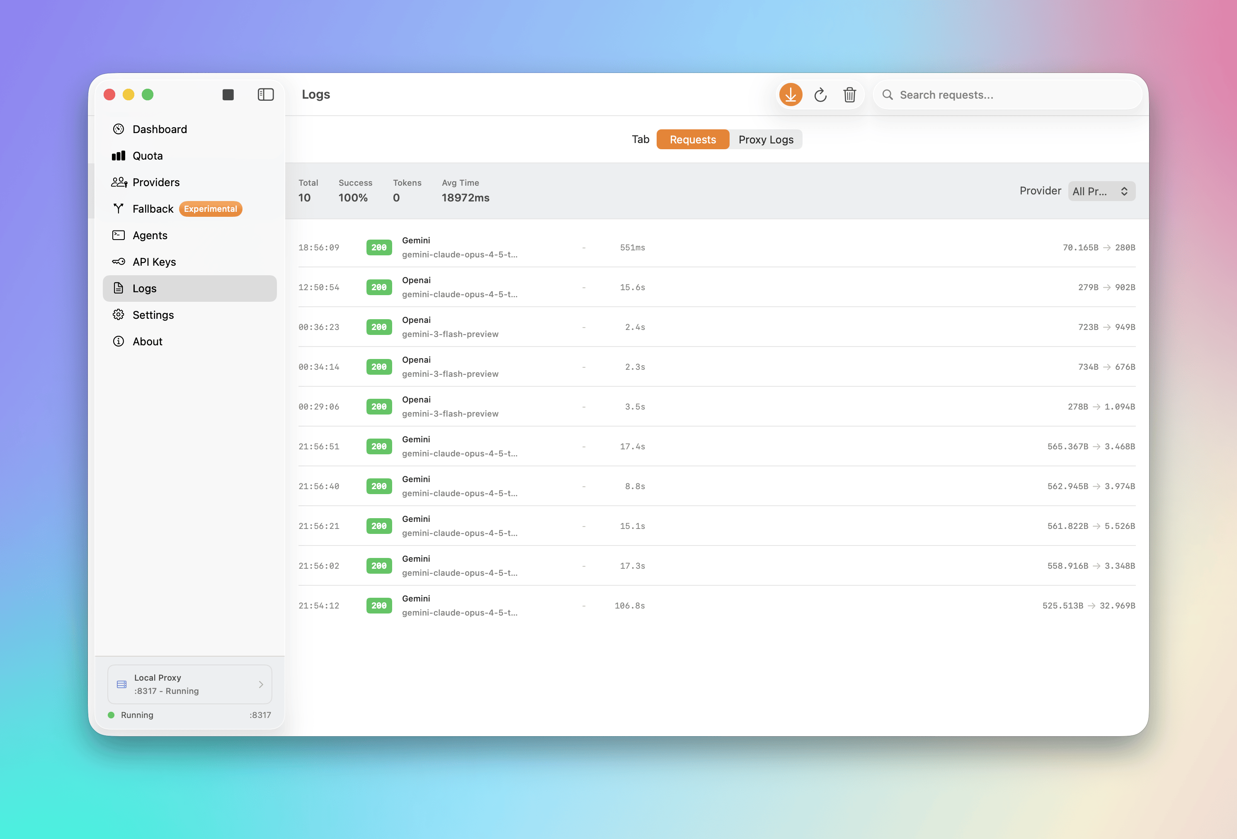Toggle the sidebar visibility icon

tap(265, 95)
